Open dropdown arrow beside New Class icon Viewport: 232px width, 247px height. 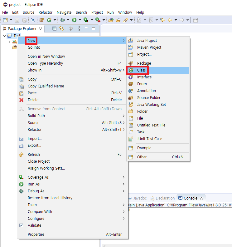(x=55, y=20)
